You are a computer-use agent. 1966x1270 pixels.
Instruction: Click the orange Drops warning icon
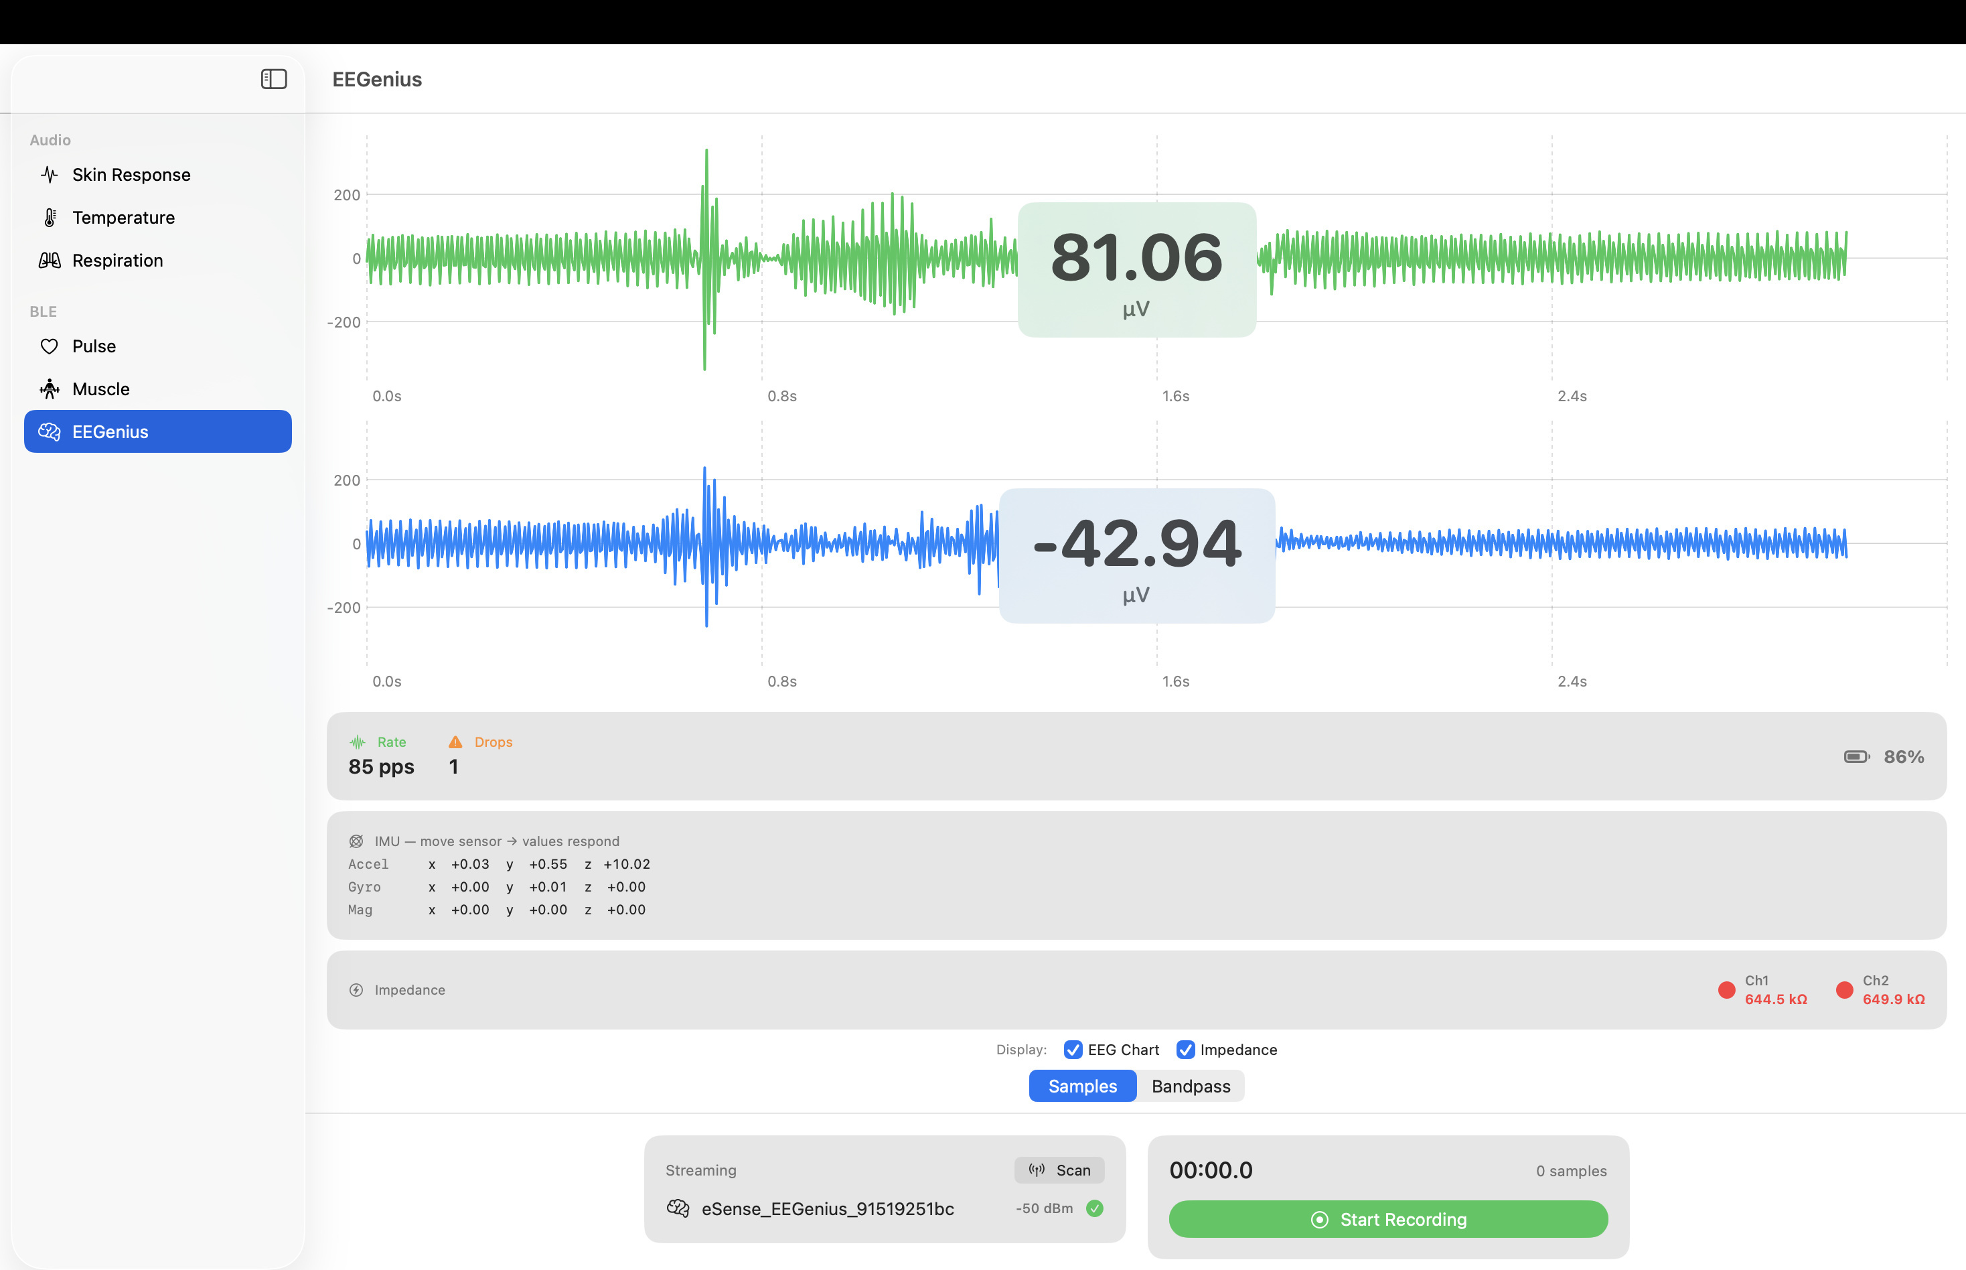coord(455,742)
